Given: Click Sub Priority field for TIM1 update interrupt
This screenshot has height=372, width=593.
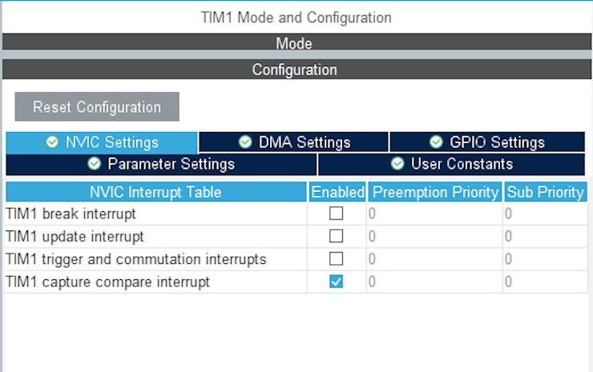Looking at the screenshot, I should [x=545, y=236].
